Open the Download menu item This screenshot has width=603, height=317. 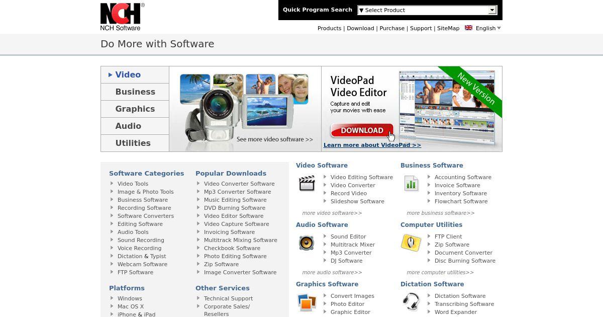coord(360,28)
